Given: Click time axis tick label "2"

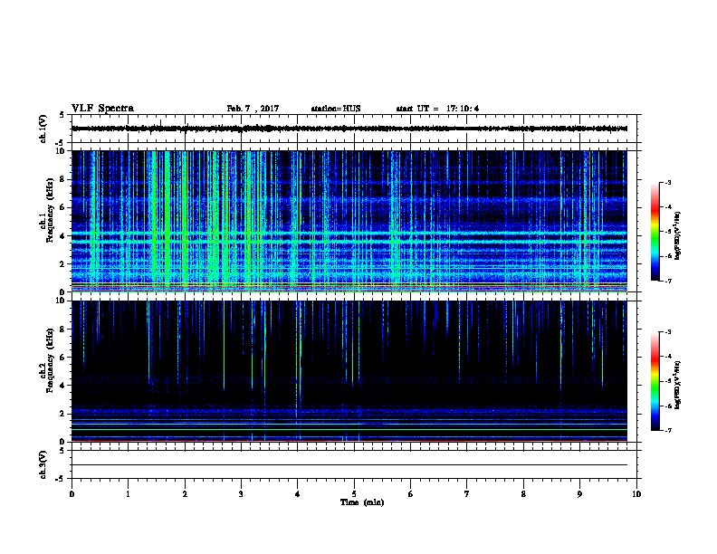Looking at the screenshot, I should coord(185,494).
